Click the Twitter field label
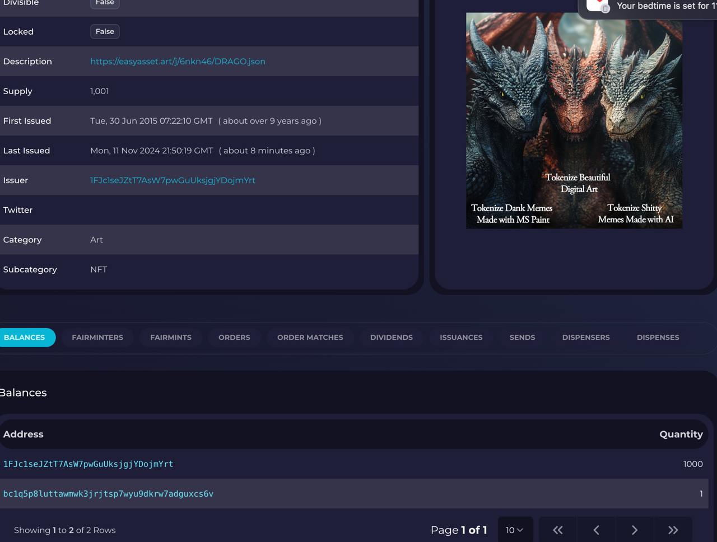The image size is (717, 542). [18, 210]
